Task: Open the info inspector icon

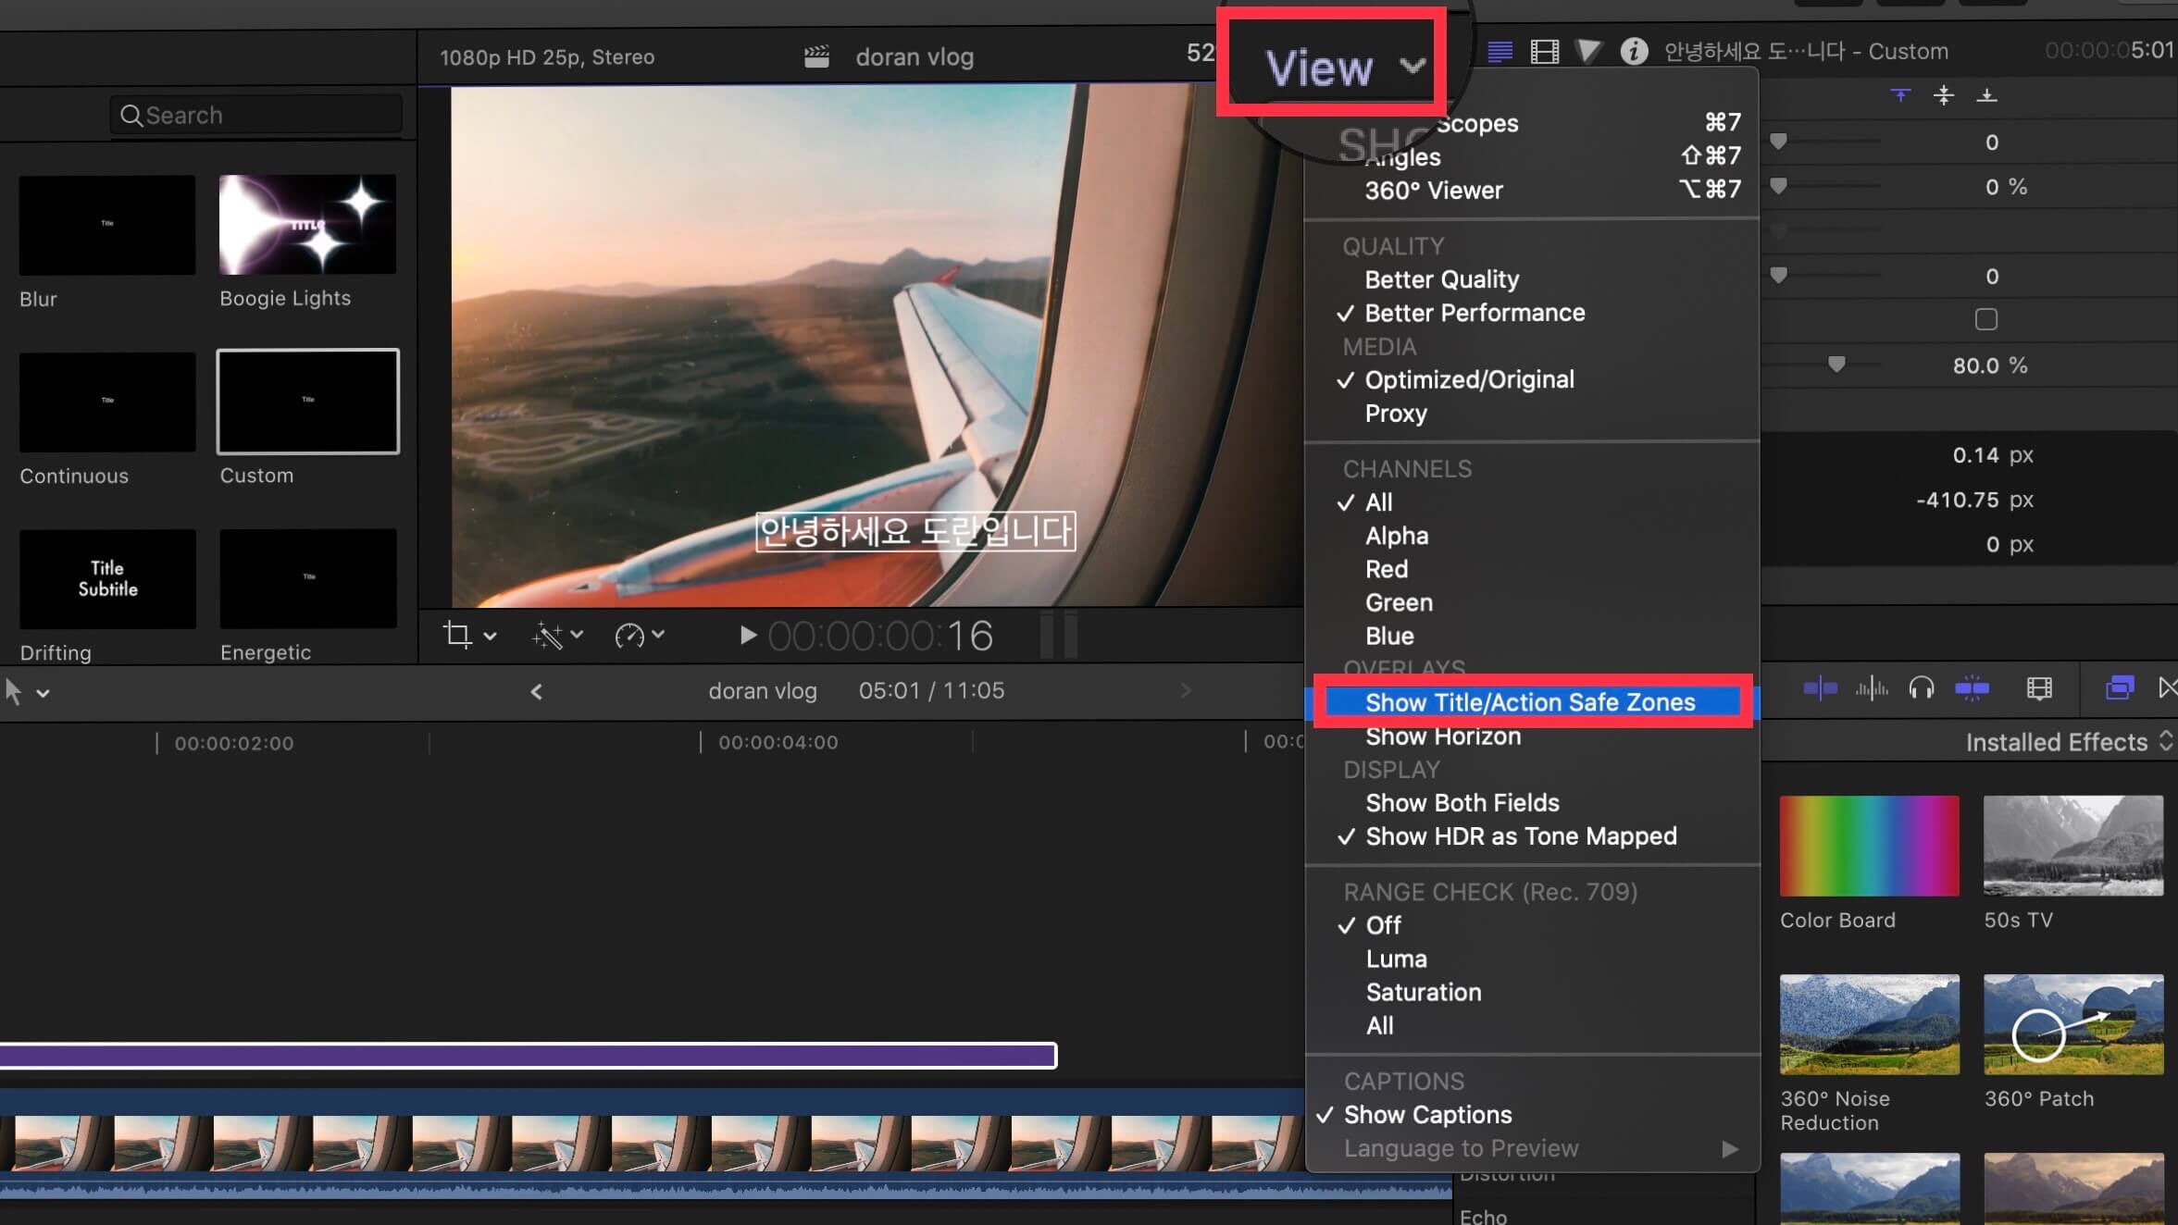Action: click(1634, 51)
